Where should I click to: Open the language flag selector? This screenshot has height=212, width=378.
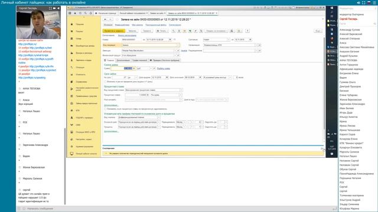(369, 2)
